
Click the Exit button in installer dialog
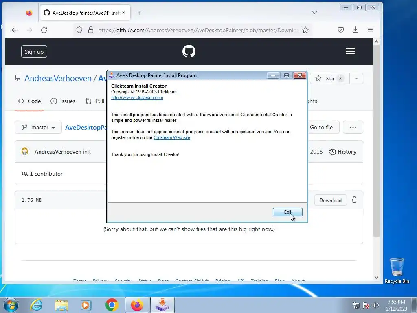pos(288,212)
